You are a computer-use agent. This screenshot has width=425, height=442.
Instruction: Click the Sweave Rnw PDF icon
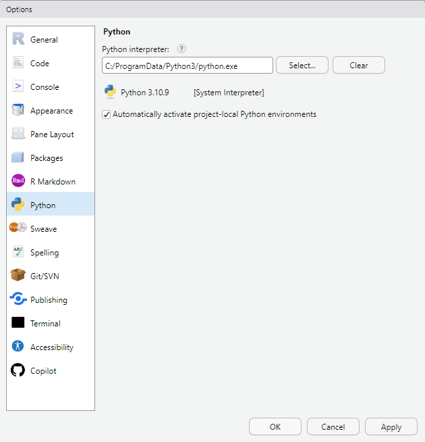point(18,228)
